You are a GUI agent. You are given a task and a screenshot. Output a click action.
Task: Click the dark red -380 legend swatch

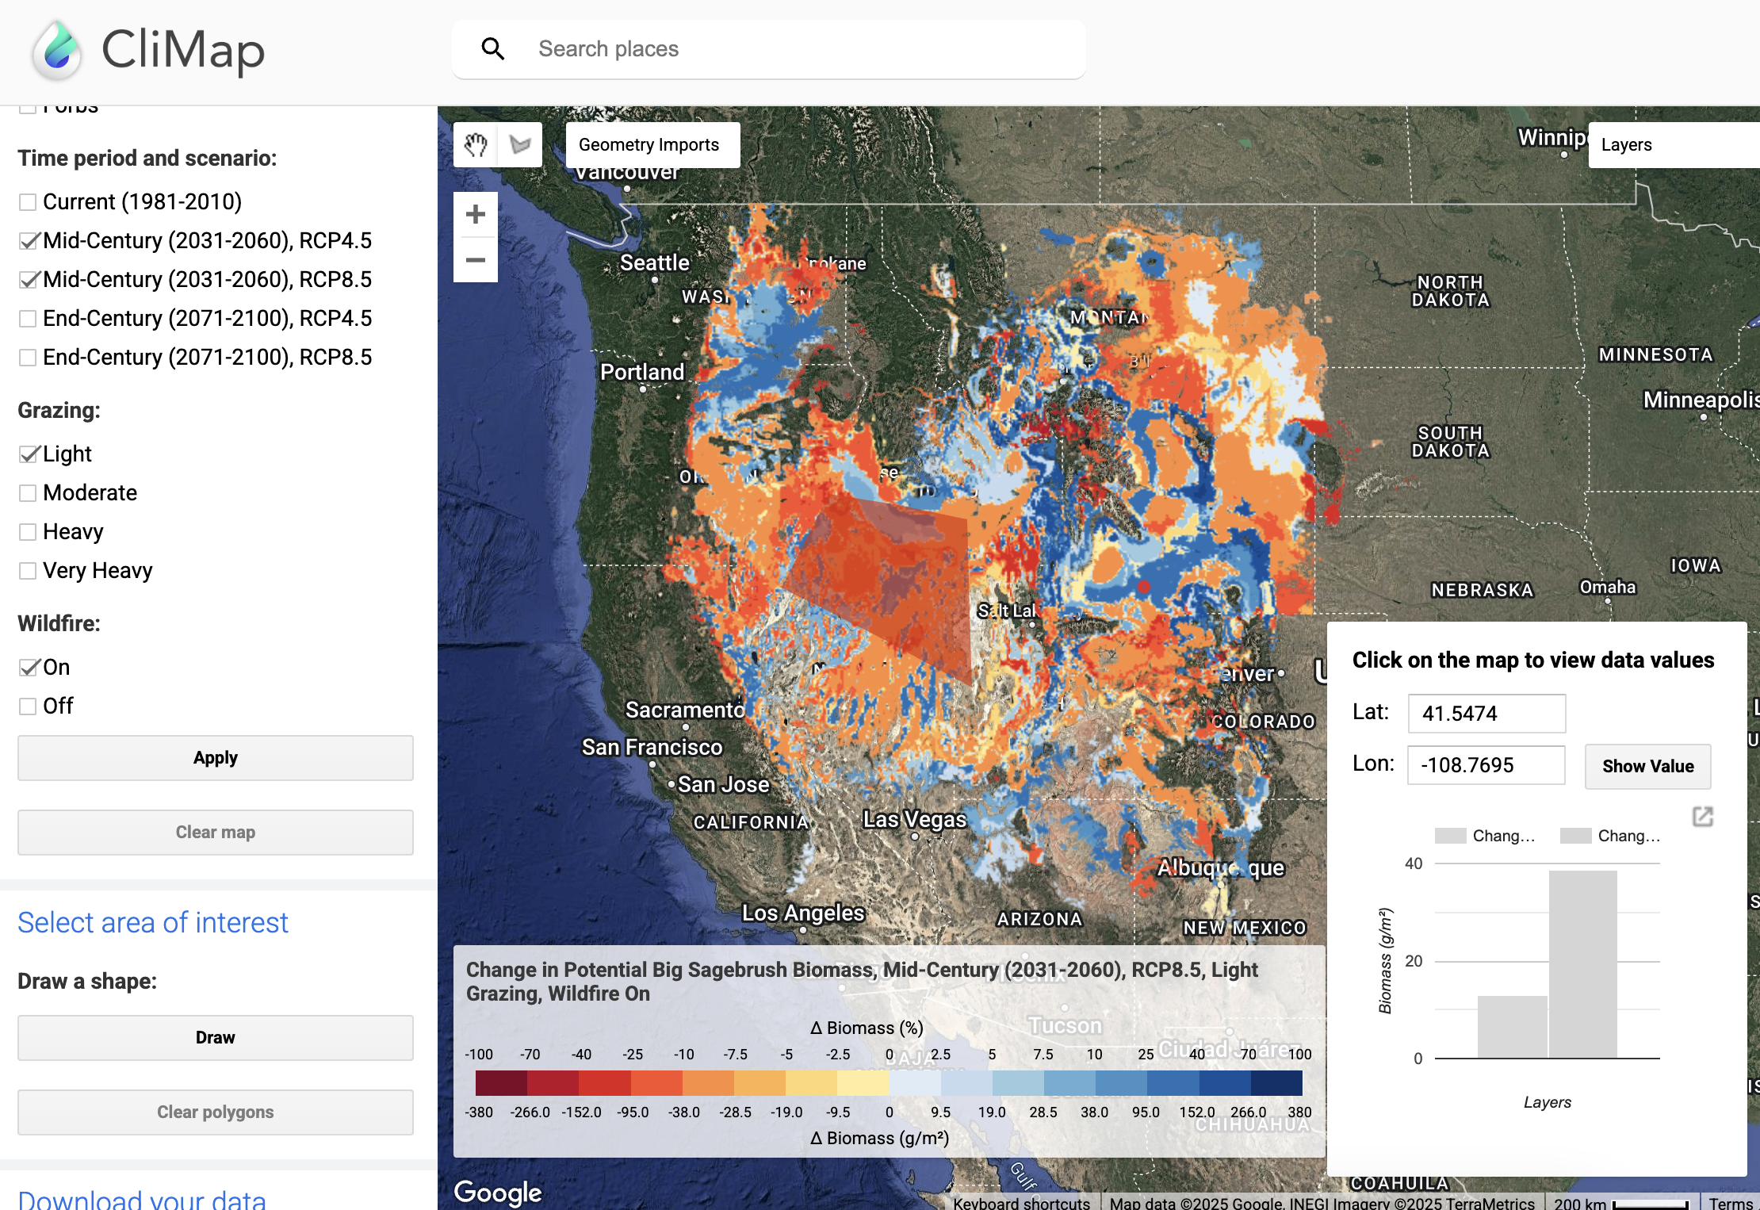pos(501,1082)
